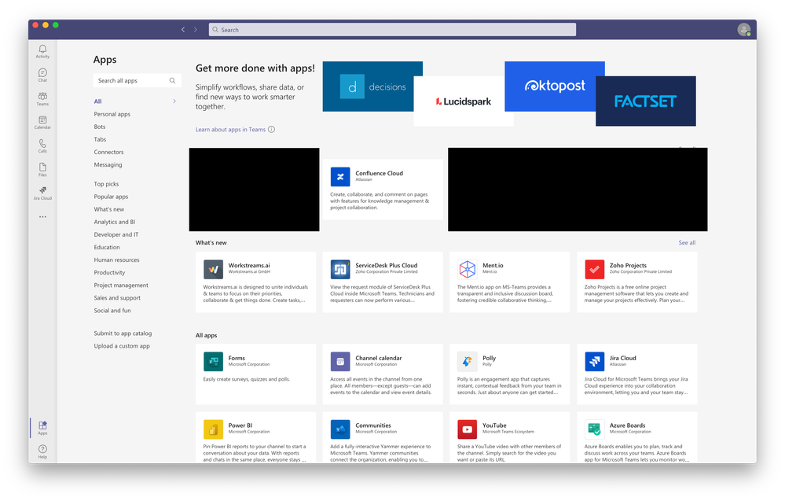Select the Apps icon in sidebar

(42, 427)
